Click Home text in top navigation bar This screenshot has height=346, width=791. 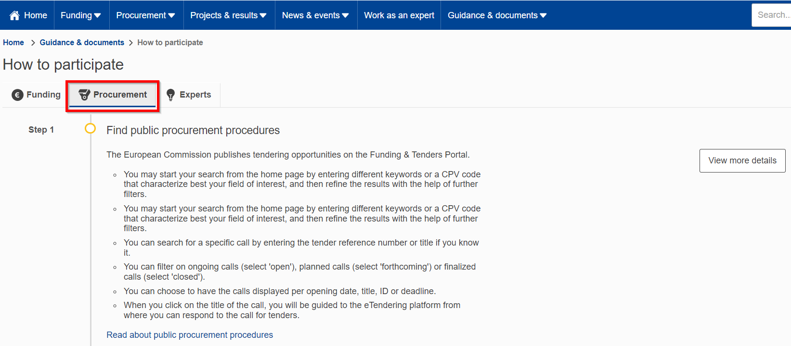[x=36, y=15]
